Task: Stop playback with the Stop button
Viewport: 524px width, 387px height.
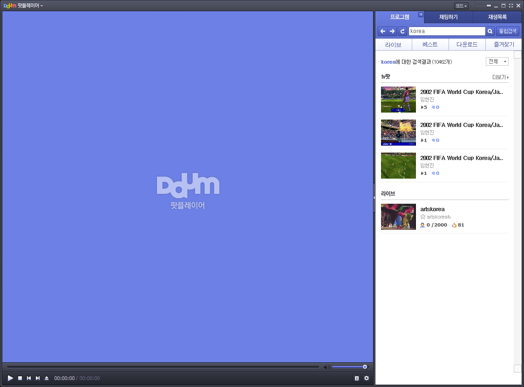Action: pos(20,378)
